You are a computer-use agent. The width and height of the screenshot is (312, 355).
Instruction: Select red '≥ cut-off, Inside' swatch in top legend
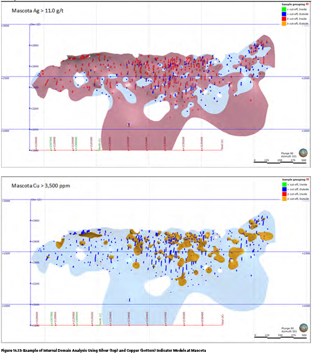284,19
